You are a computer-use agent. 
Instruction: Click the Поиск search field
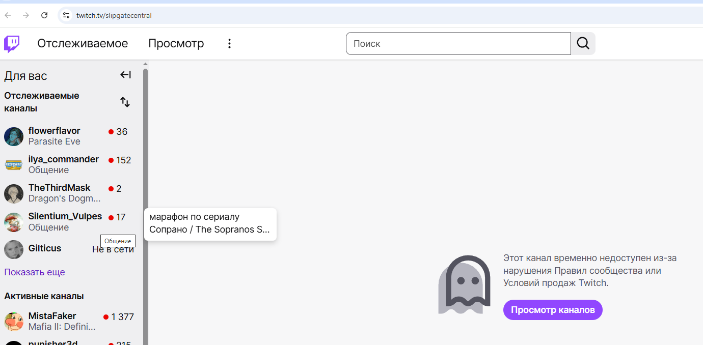(458, 44)
